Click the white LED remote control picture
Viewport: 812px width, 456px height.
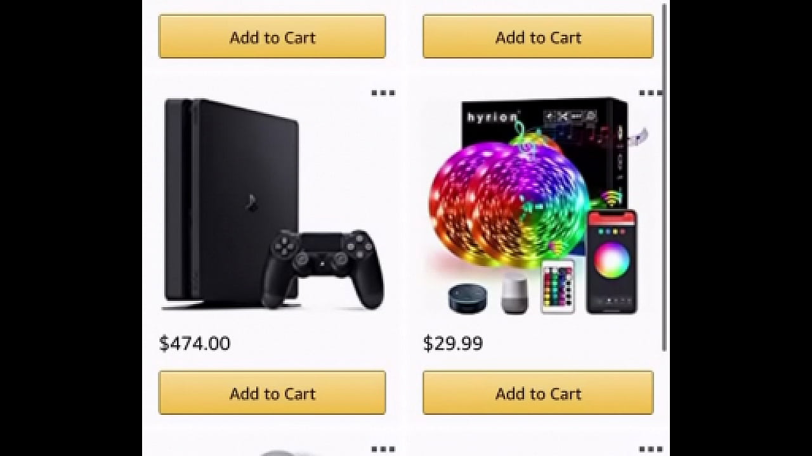point(558,286)
